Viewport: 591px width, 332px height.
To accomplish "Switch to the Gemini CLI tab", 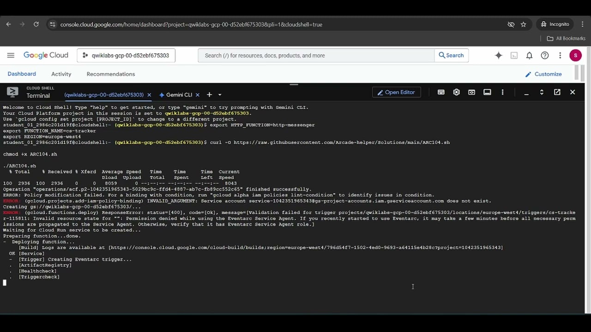I will (175, 95).
